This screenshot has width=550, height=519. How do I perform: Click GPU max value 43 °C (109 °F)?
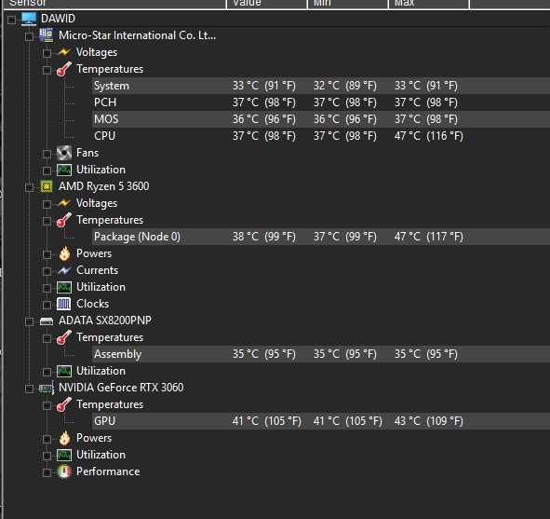tap(428, 421)
